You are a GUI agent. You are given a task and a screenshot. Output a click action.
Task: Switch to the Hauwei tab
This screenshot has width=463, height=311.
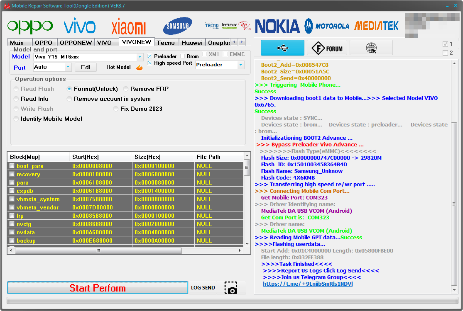point(192,42)
